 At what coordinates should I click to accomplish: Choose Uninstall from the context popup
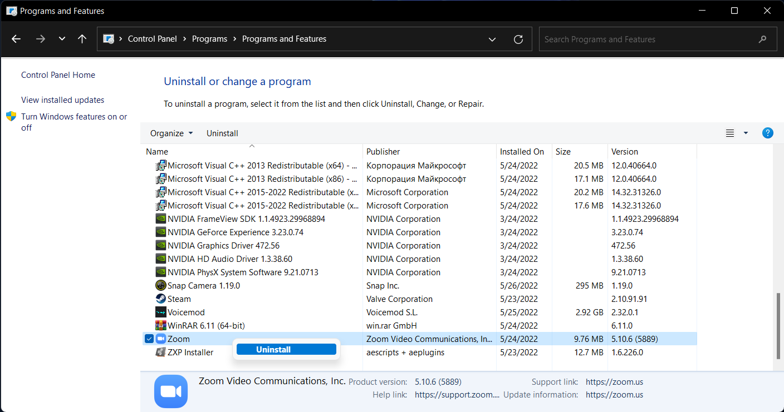[286, 350]
